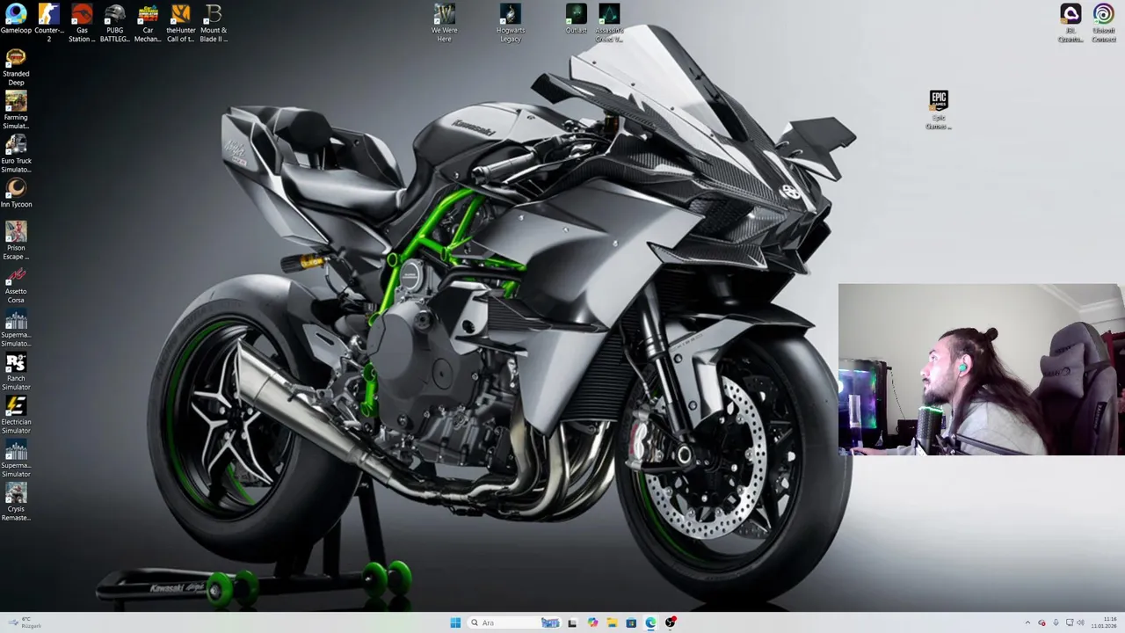Image resolution: width=1125 pixels, height=633 pixels.
Task: Open File Explorer from the taskbar
Action: 612,622
